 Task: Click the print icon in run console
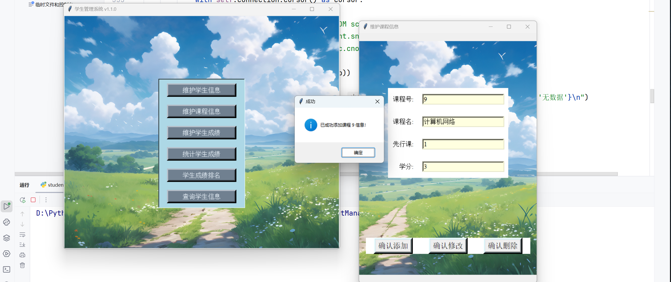22,255
